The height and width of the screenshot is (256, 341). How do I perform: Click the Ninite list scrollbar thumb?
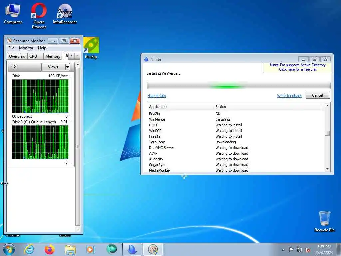pos(327,133)
